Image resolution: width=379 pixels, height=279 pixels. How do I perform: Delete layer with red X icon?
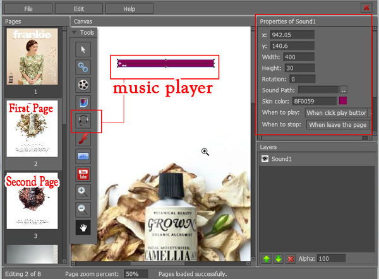(291, 259)
